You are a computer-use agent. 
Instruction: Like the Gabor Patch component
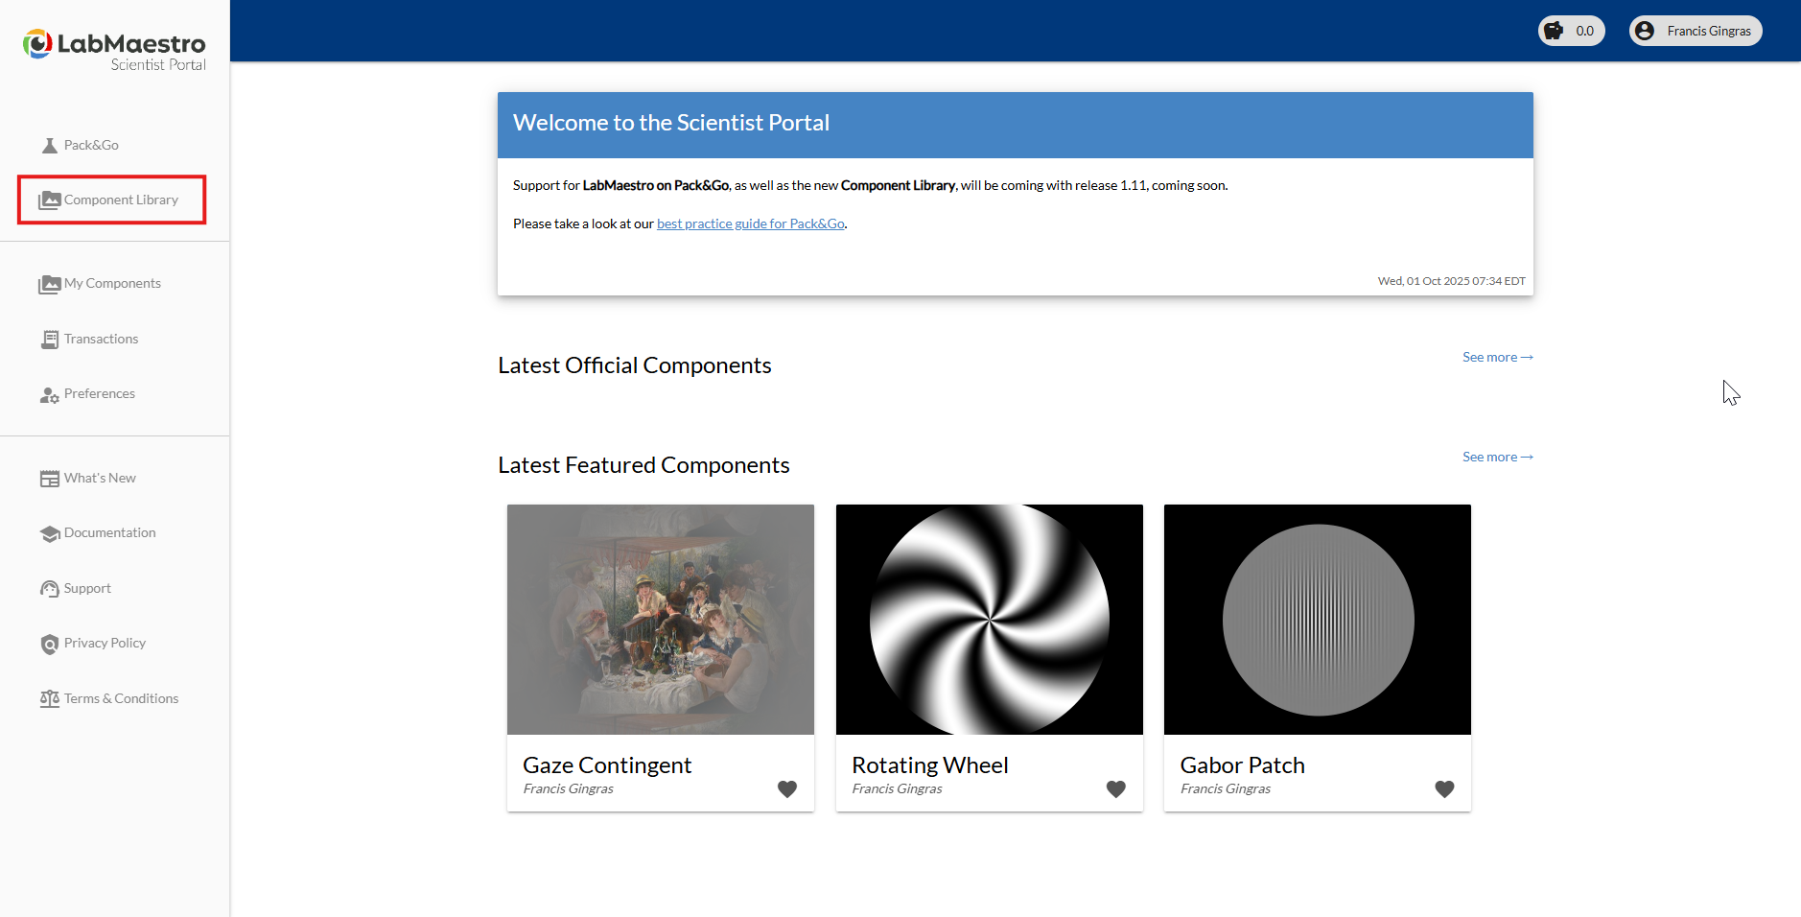click(1444, 788)
